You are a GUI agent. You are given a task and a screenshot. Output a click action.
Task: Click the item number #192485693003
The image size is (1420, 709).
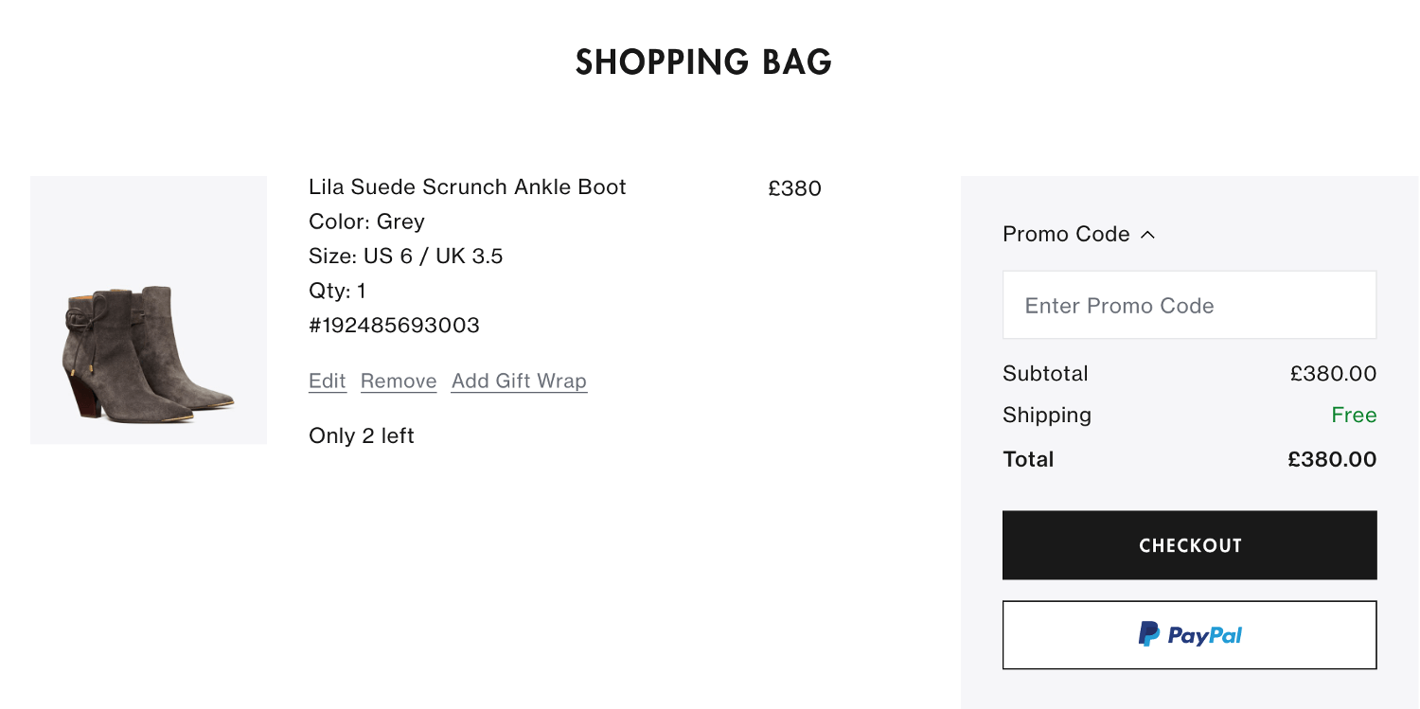[395, 325]
